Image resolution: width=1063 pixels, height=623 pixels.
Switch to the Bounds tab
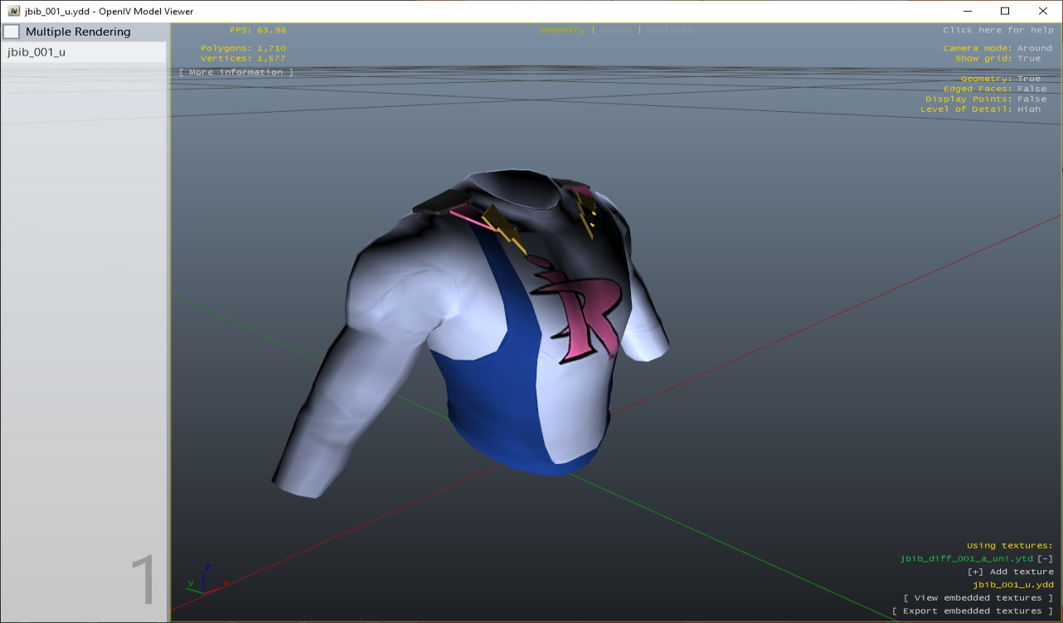pos(614,30)
